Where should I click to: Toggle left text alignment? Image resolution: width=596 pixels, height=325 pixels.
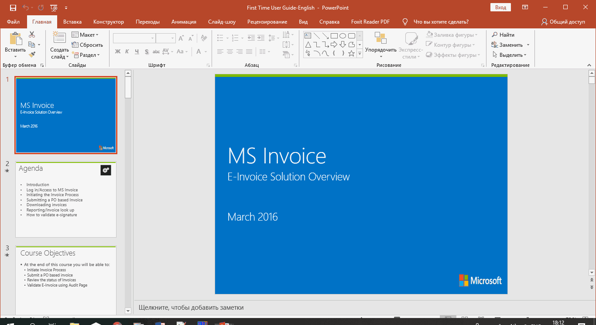(x=220, y=52)
